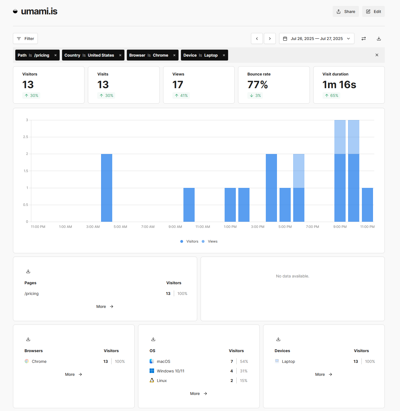Remove the Country United States filter
This screenshot has height=411, width=400.
pos(120,55)
